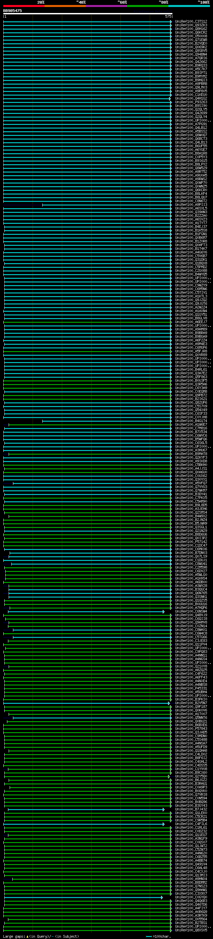This screenshot has height=939, width=213.
Task: Select the UniRef100_Q42662 label
Action: tap(191, 62)
